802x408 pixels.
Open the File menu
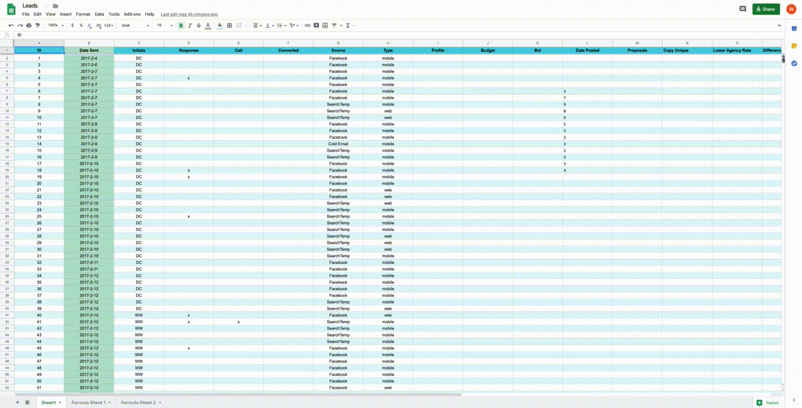click(26, 14)
